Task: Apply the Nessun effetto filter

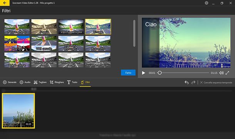Action: (x=17, y=26)
